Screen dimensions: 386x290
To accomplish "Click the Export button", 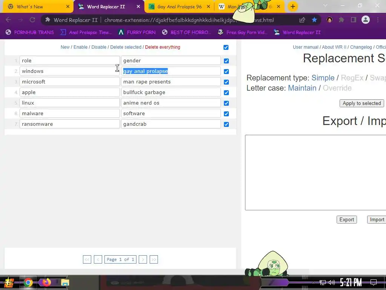I will (347, 220).
